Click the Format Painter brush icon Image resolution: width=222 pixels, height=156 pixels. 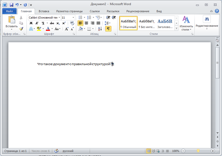click(x=21, y=29)
